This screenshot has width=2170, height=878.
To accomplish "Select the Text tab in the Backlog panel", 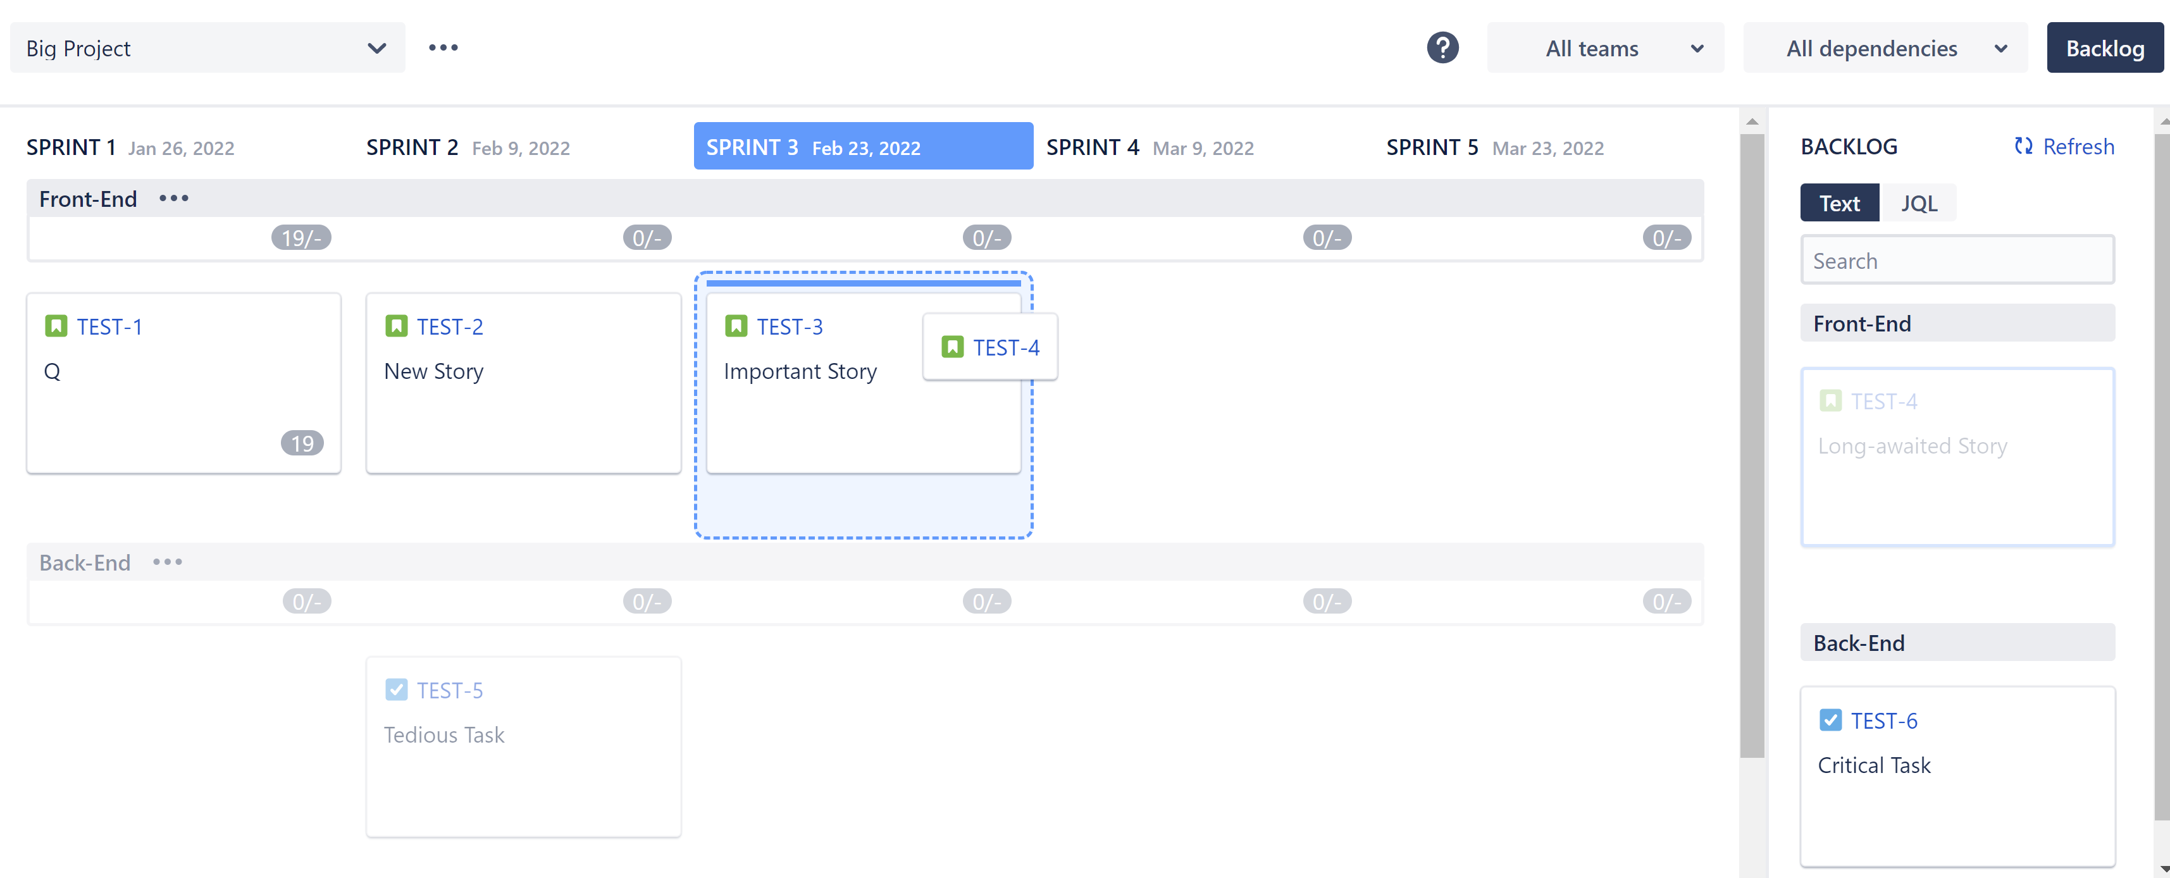I will coord(1839,202).
